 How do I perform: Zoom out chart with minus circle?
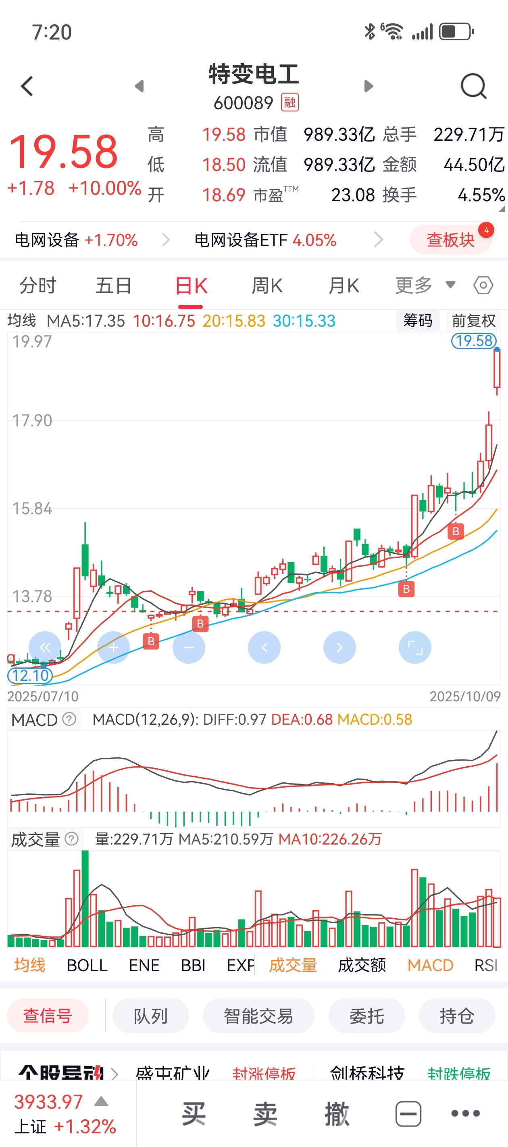point(189,647)
